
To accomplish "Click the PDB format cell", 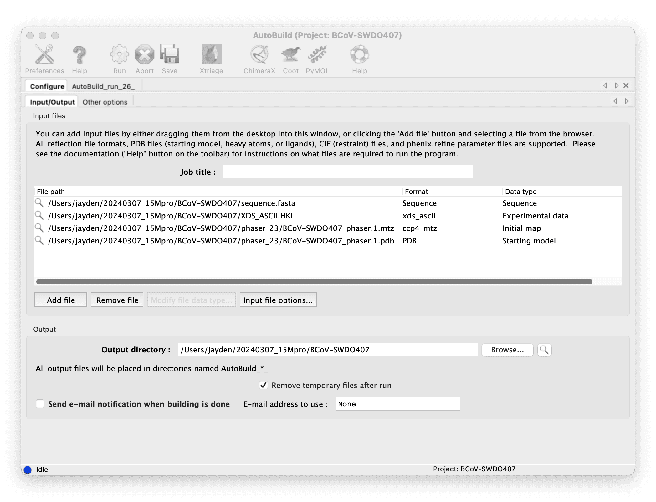I will point(409,241).
